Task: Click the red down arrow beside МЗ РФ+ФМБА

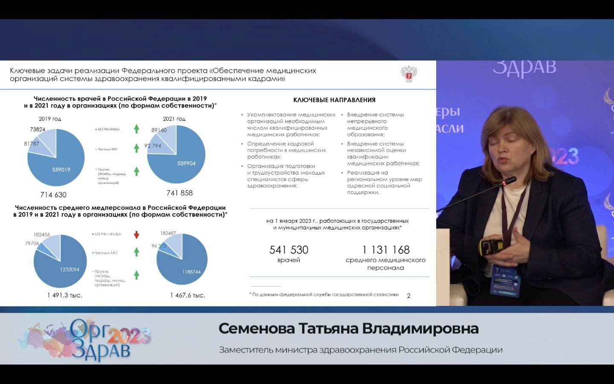Action: click(x=136, y=235)
